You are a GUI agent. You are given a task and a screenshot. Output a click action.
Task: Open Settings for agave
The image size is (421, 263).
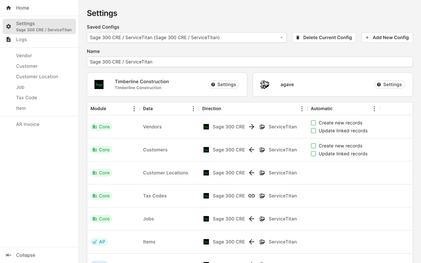click(x=389, y=84)
